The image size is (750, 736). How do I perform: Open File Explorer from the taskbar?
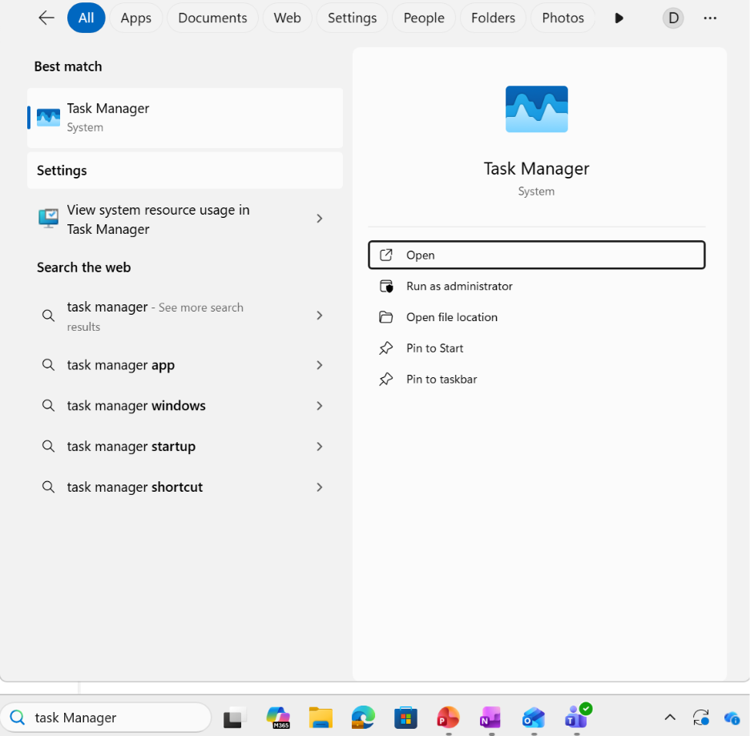321,717
